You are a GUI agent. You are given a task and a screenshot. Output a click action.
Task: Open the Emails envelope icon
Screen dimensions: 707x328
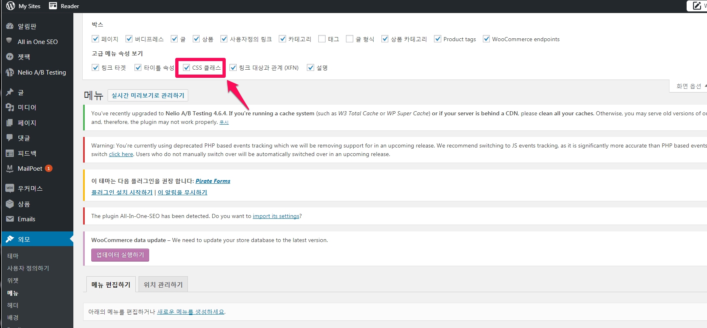(x=10, y=219)
